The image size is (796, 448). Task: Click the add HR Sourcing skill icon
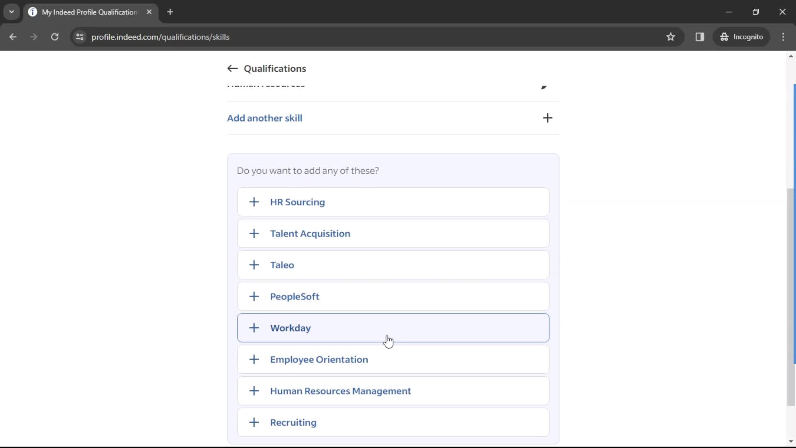point(254,201)
